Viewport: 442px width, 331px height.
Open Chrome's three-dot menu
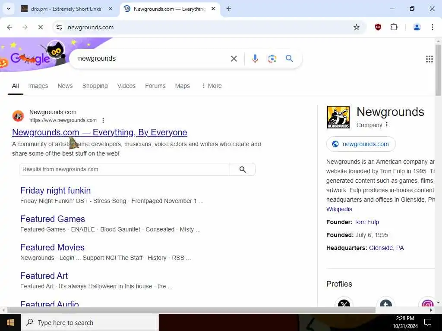click(432, 27)
